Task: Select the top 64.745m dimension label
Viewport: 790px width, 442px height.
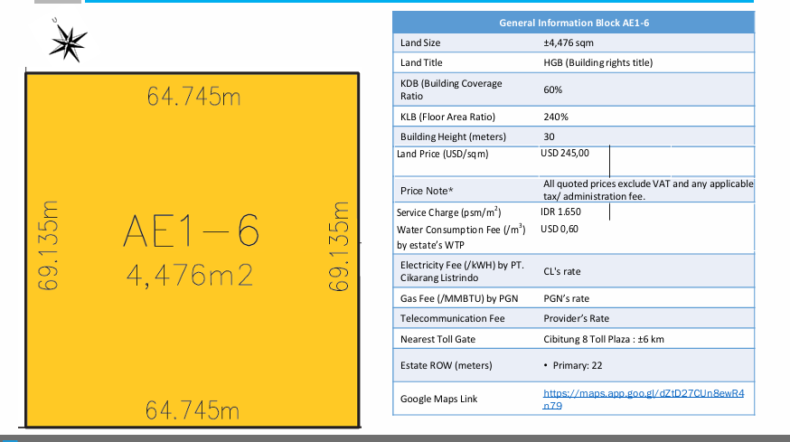Action: (194, 96)
